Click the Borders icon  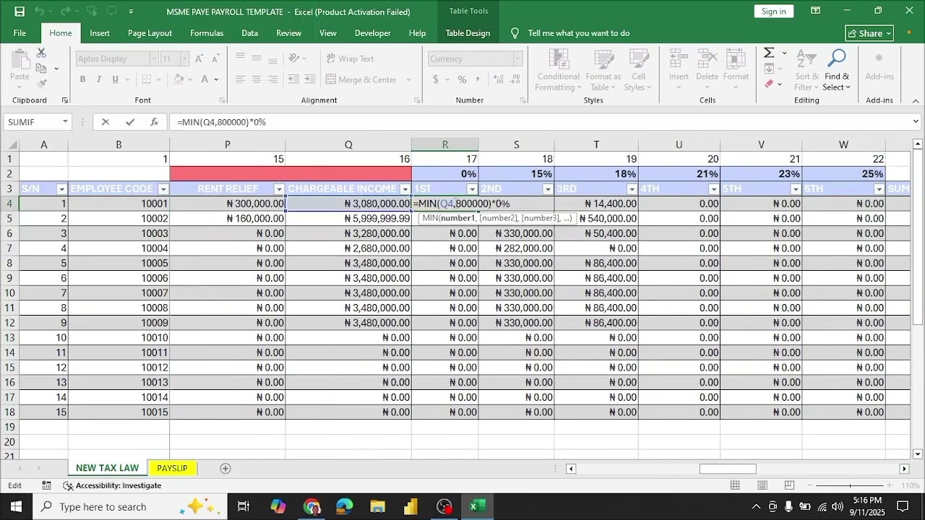146,79
